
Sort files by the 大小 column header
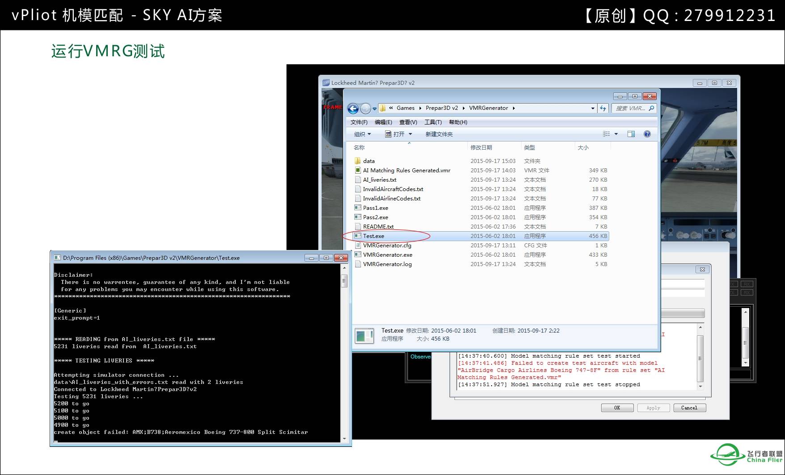583,148
